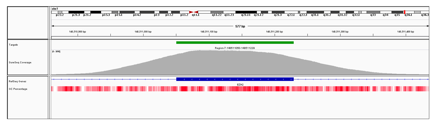Jump to cytoband p13
The height and width of the screenshot is (127, 438).
(157, 15)
